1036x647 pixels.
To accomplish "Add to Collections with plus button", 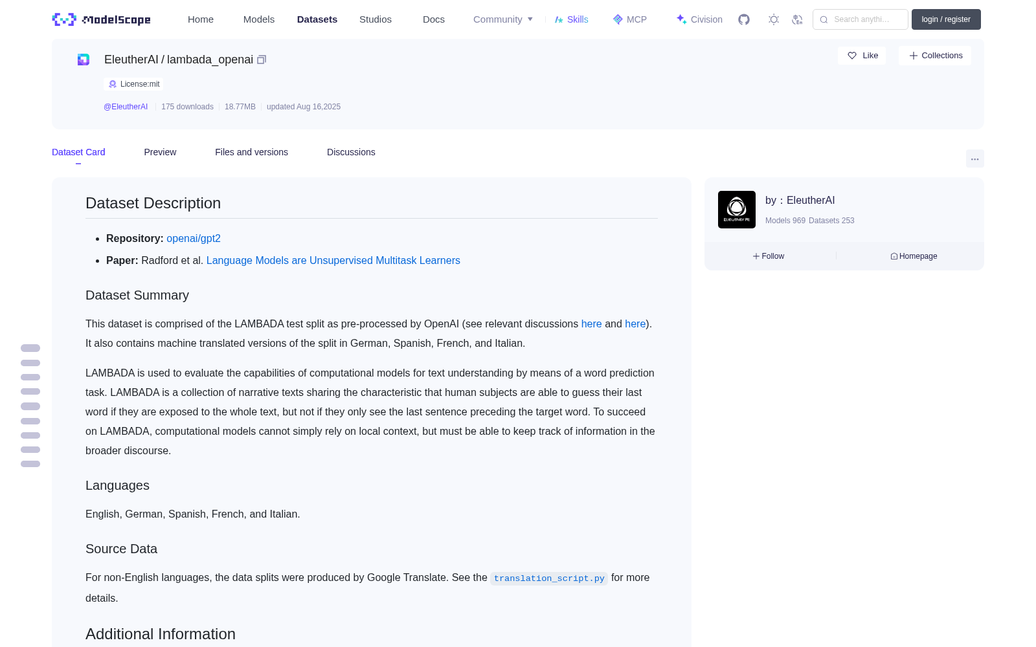I will click(x=935, y=56).
